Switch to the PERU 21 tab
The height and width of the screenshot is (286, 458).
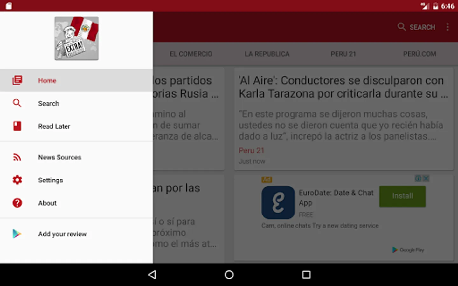coord(343,54)
